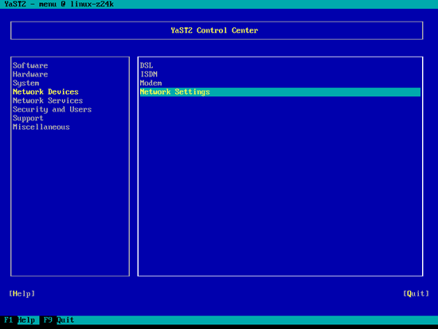The height and width of the screenshot is (329, 438).
Task: Select the Hardware category
Action: coord(30,74)
